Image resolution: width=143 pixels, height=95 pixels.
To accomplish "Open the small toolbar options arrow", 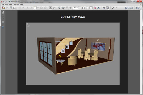I will pyautogui.click(x=116, y=8).
